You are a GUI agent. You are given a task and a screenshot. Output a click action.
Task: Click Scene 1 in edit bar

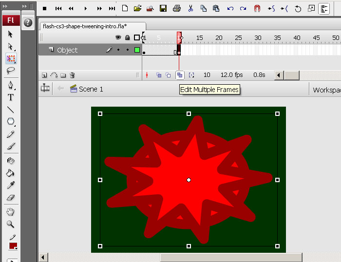coord(91,89)
